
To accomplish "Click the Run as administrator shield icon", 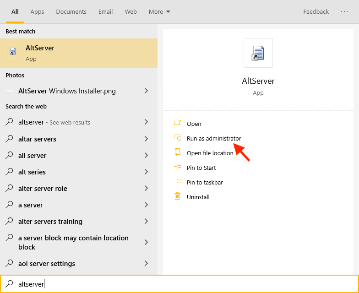I will (178, 137).
